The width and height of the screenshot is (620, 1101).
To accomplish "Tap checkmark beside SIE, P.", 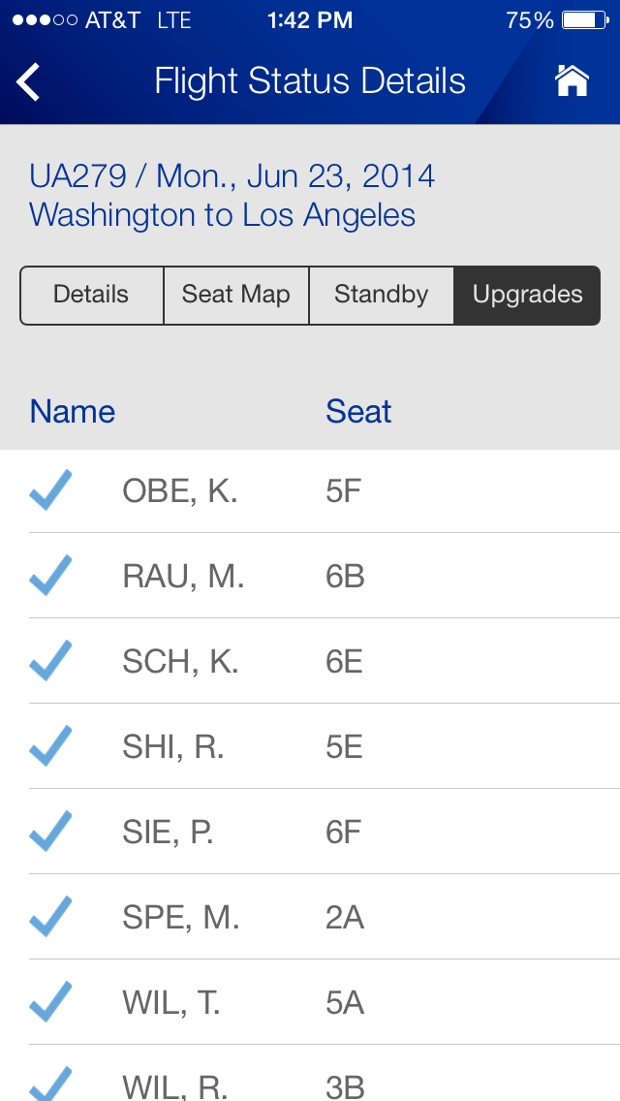I will (x=50, y=832).
